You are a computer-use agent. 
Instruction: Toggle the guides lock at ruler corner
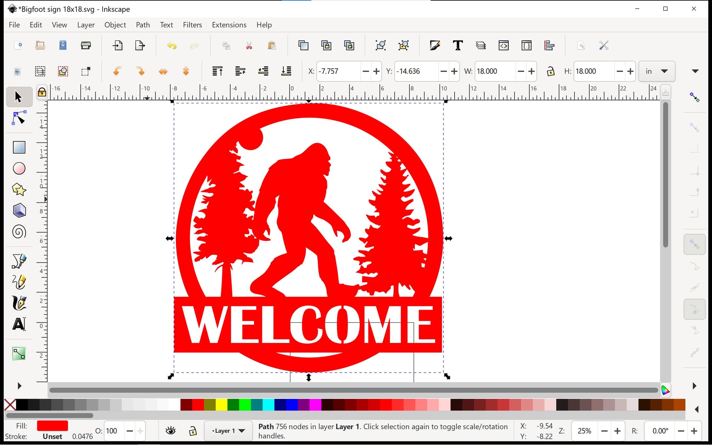pos(42,92)
